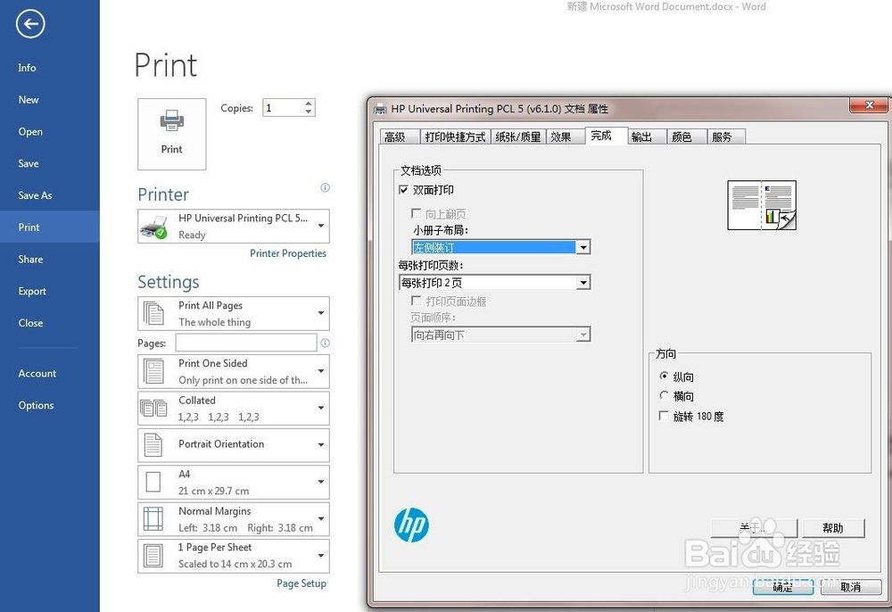Click the large Print printer icon button
892x612 pixels.
click(172, 134)
